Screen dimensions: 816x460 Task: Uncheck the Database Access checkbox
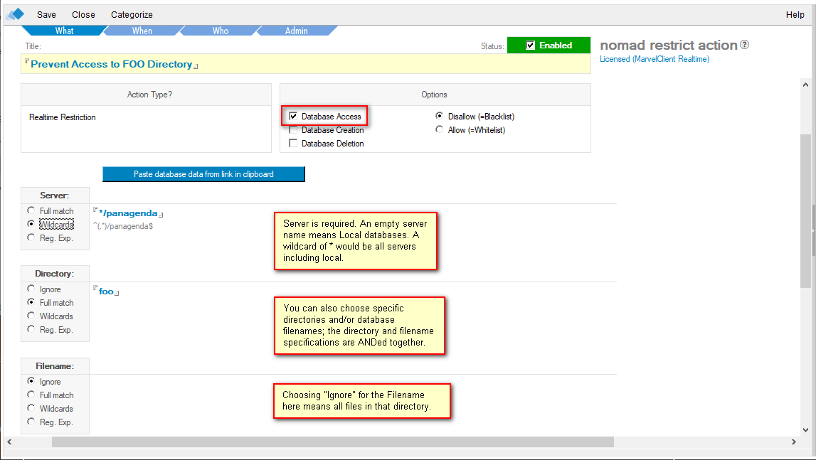293,117
